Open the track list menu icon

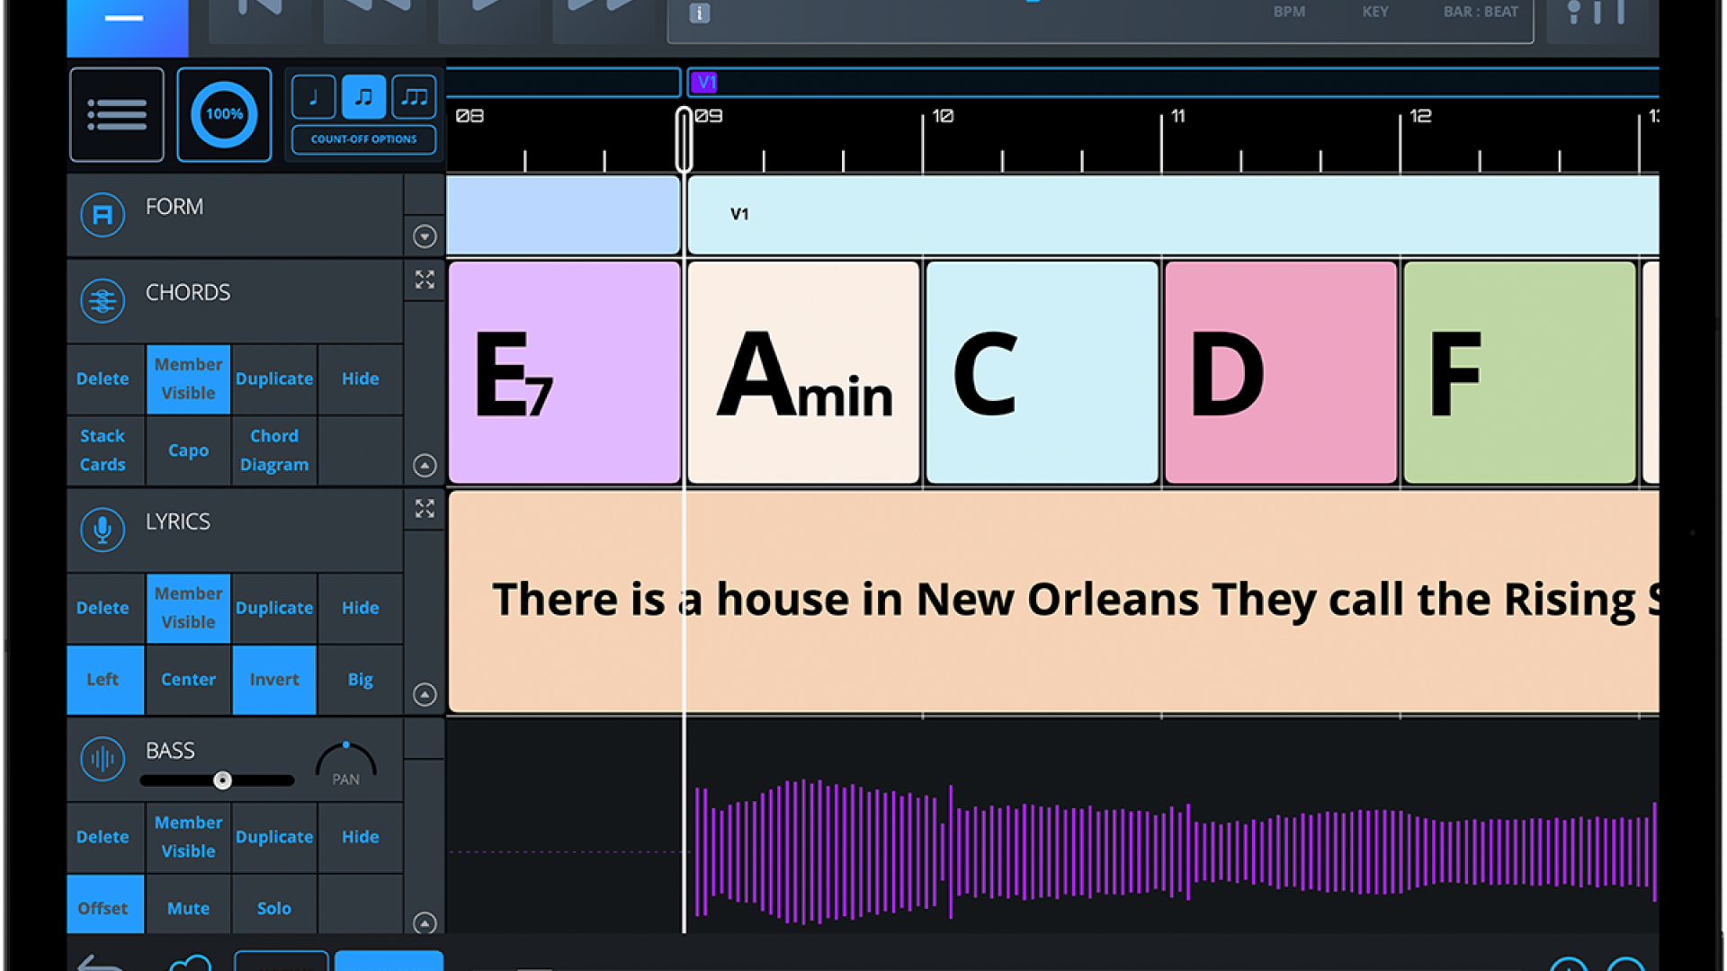coord(117,114)
